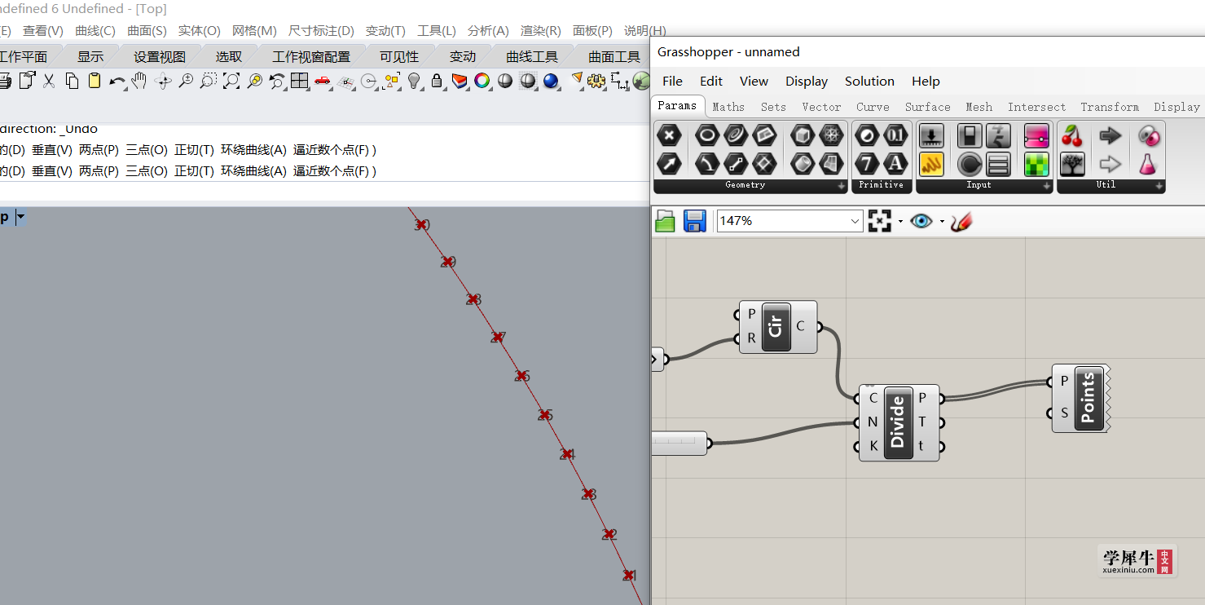This screenshot has height=605, width=1205.
Task: Open the Rhino viewport title dropdown arrow
Action: pos(20,217)
